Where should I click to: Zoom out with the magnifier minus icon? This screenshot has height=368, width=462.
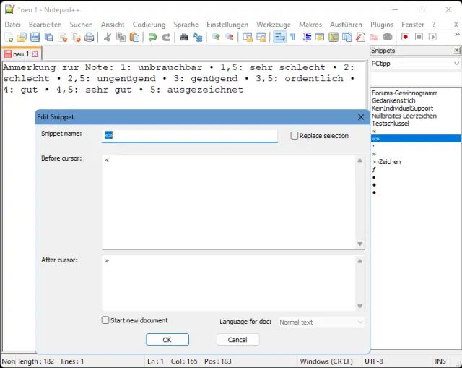click(230, 37)
